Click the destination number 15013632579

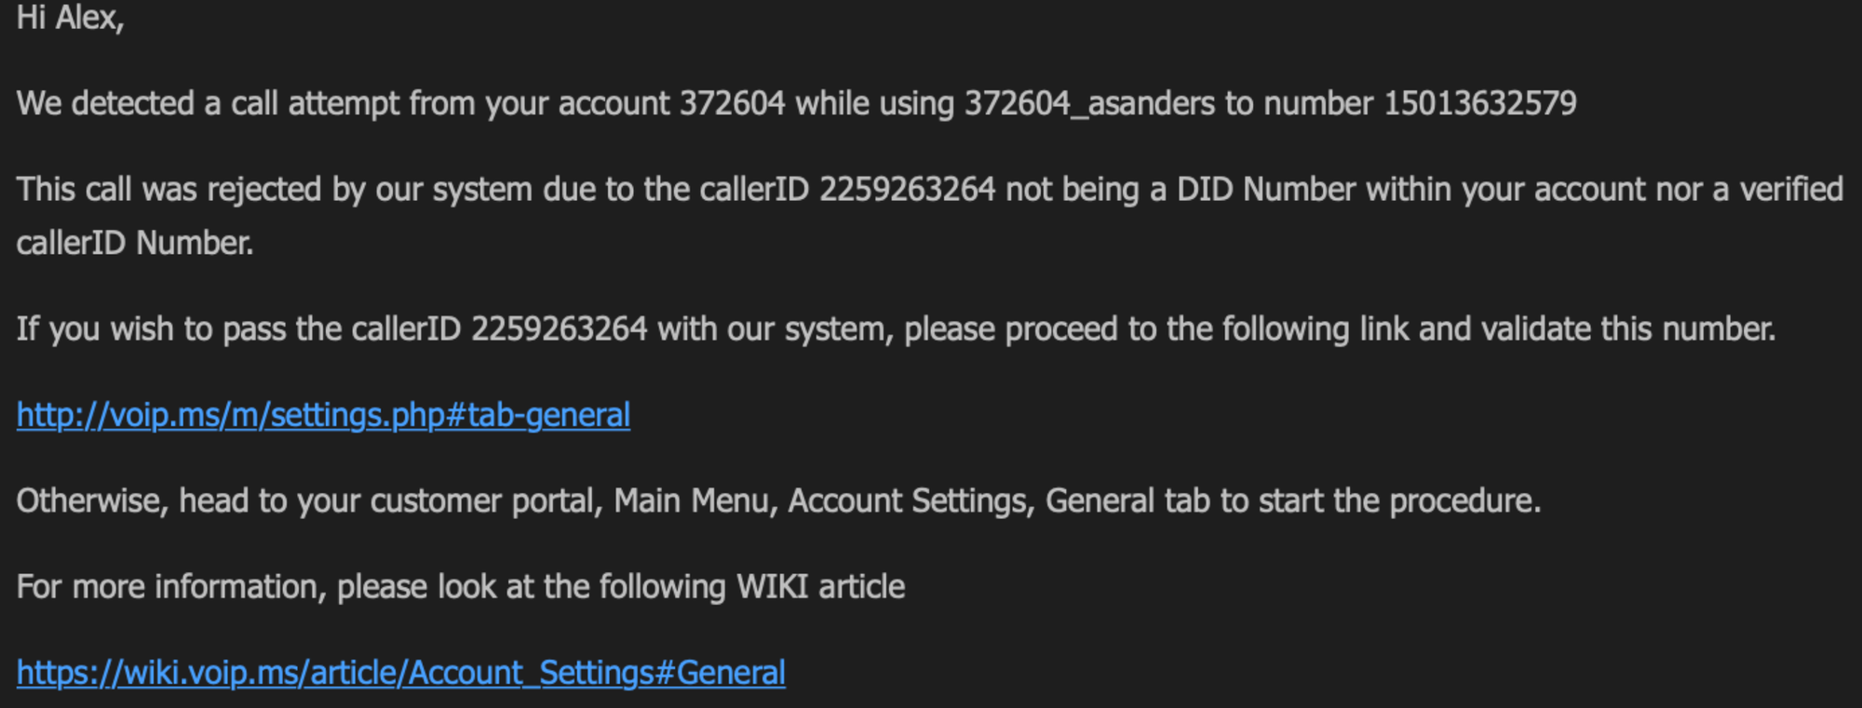point(1479,103)
